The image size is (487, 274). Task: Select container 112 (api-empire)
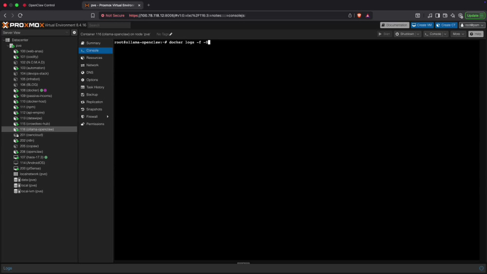[x=32, y=112]
